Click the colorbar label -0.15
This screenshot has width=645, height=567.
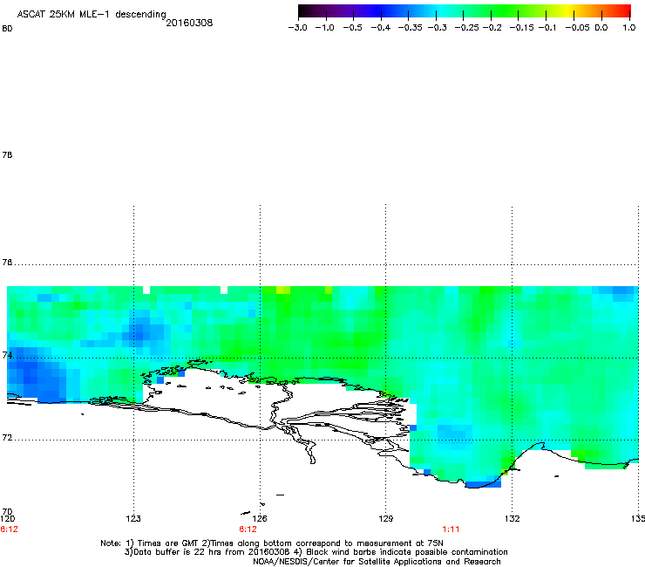[x=521, y=28]
